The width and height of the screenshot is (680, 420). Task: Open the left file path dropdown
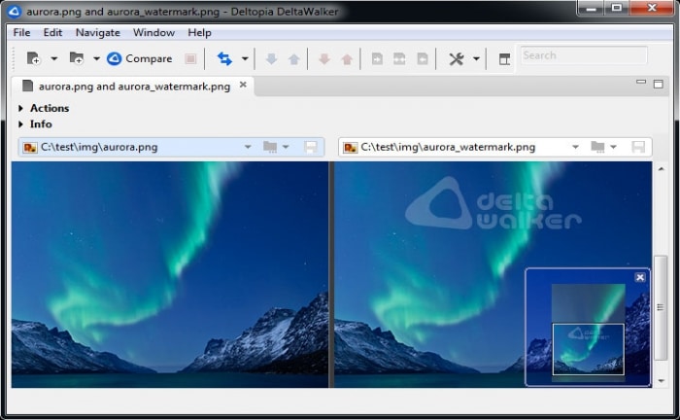(x=248, y=147)
